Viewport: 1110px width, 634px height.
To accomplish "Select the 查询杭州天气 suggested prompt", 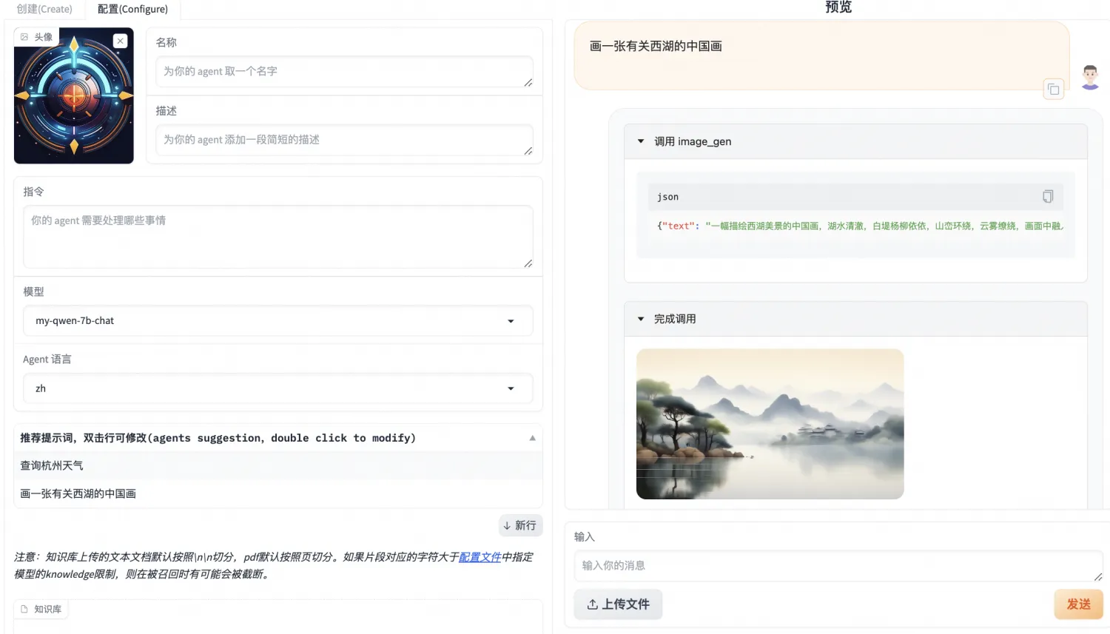I will (x=52, y=465).
